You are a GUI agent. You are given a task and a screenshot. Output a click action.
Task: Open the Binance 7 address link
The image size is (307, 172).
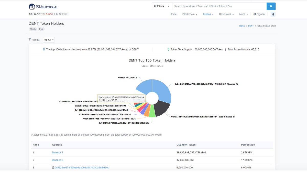click(58, 152)
